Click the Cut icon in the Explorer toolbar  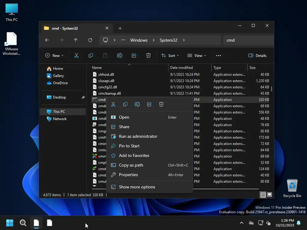point(76,55)
